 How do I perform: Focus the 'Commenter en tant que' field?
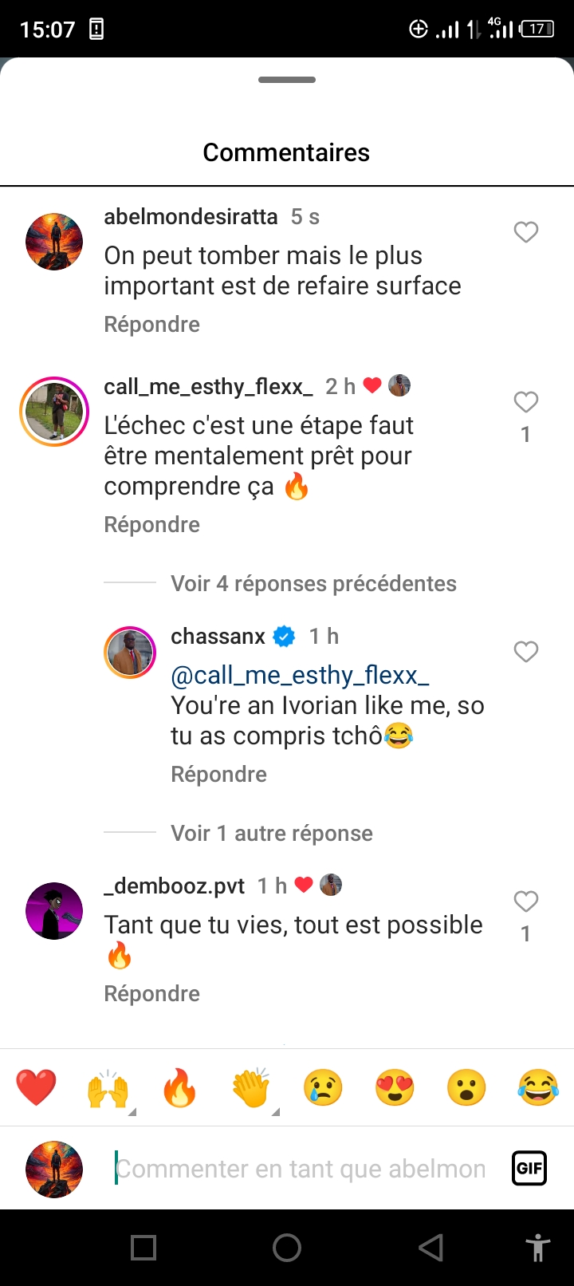coord(301,1169)
